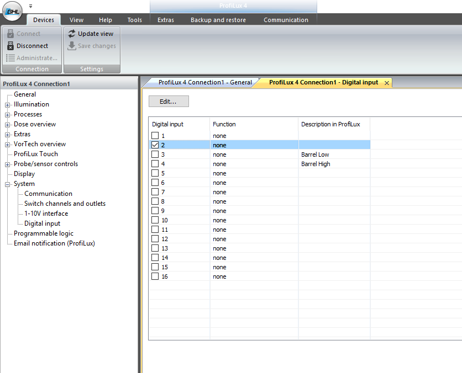Check the digital input 6 checkbox

155,183
